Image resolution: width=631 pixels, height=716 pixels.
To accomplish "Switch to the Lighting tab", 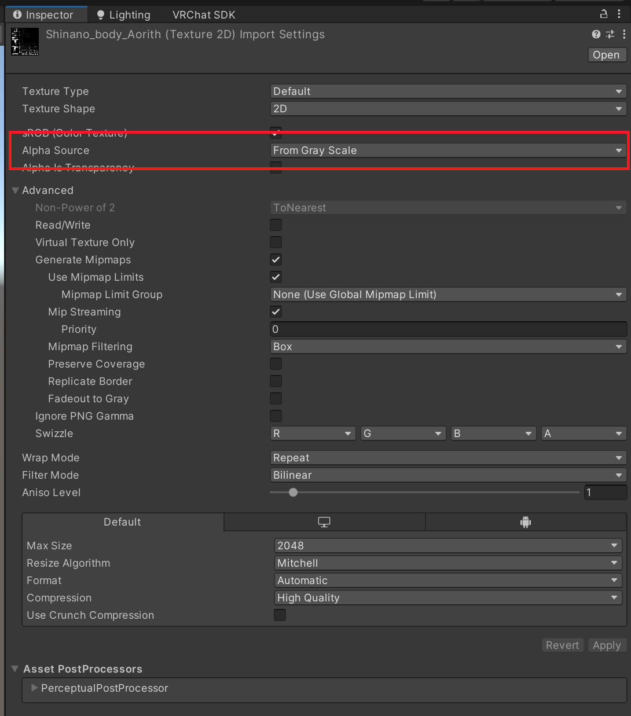I will coord(123,15).
